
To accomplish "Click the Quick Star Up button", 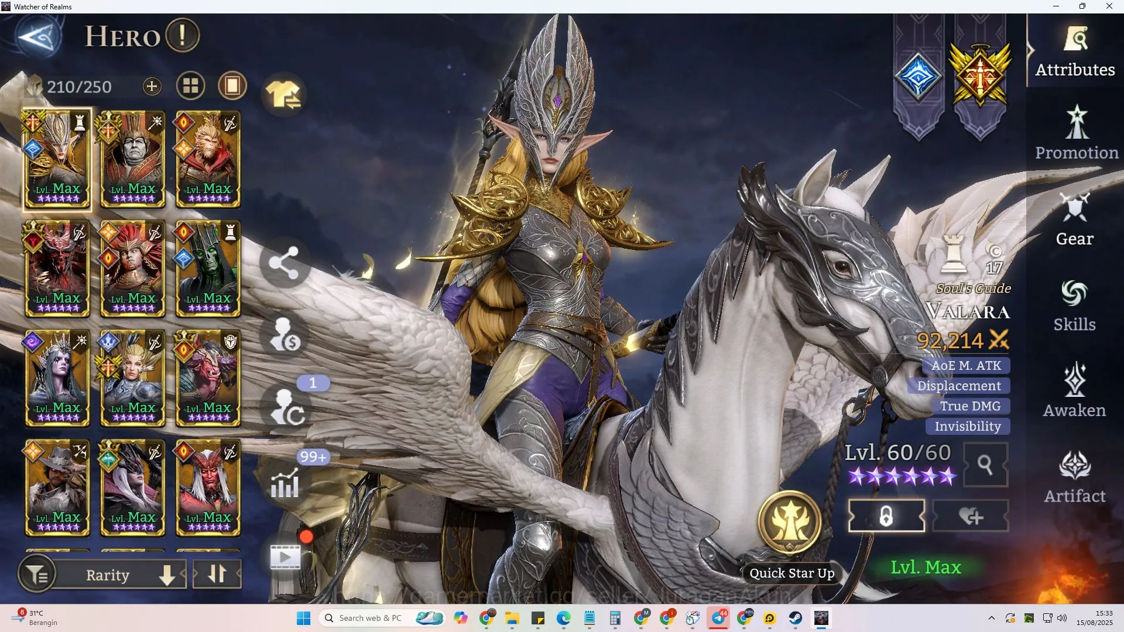I will point(790,535).
